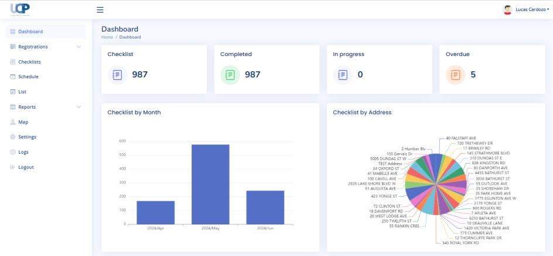Click the Overdue count 5
The width and height of the screenshot is (553, 256).
pyautogui.click(x=473, y=75)
